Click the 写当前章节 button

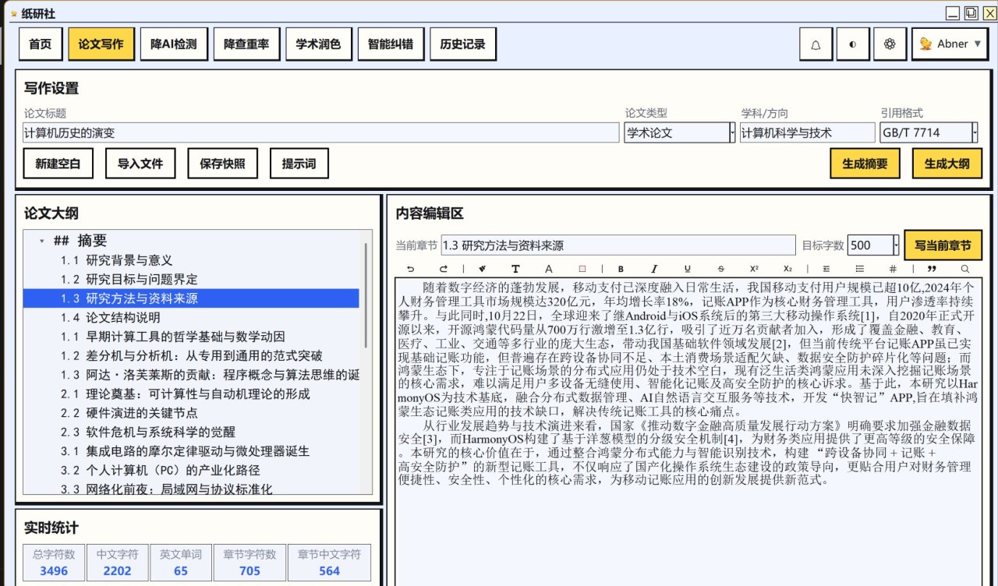tap(943, 245)
